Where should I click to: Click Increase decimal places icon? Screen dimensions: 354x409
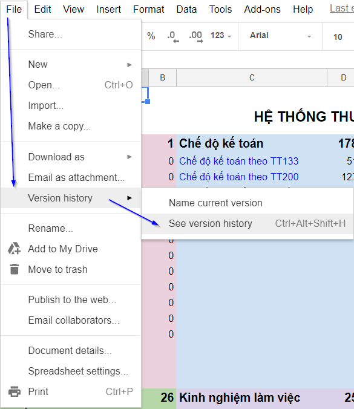(x=196, y=36)
